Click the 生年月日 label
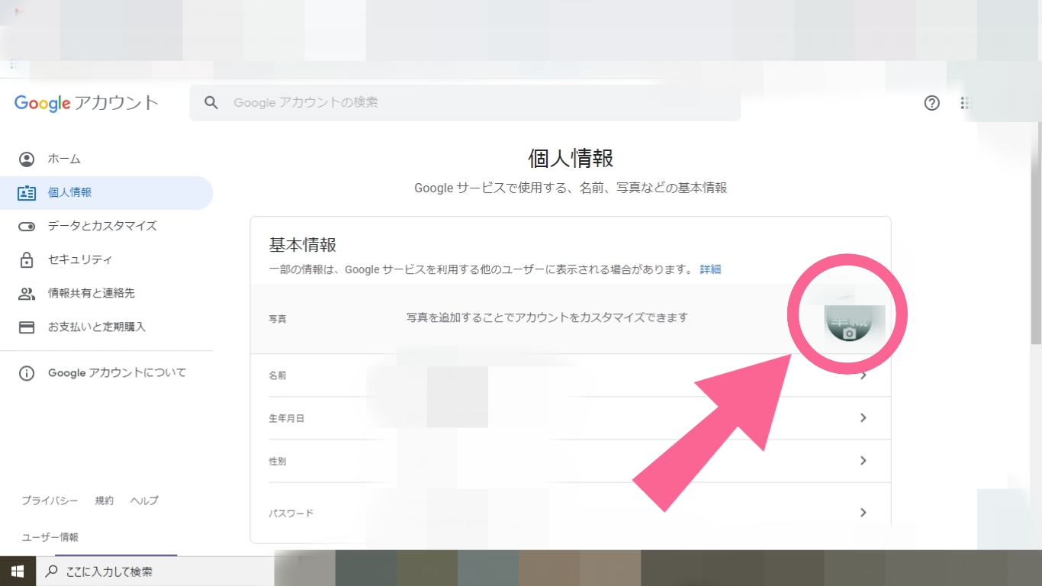This screenshot has height=586, width=1042. [287, 419]
